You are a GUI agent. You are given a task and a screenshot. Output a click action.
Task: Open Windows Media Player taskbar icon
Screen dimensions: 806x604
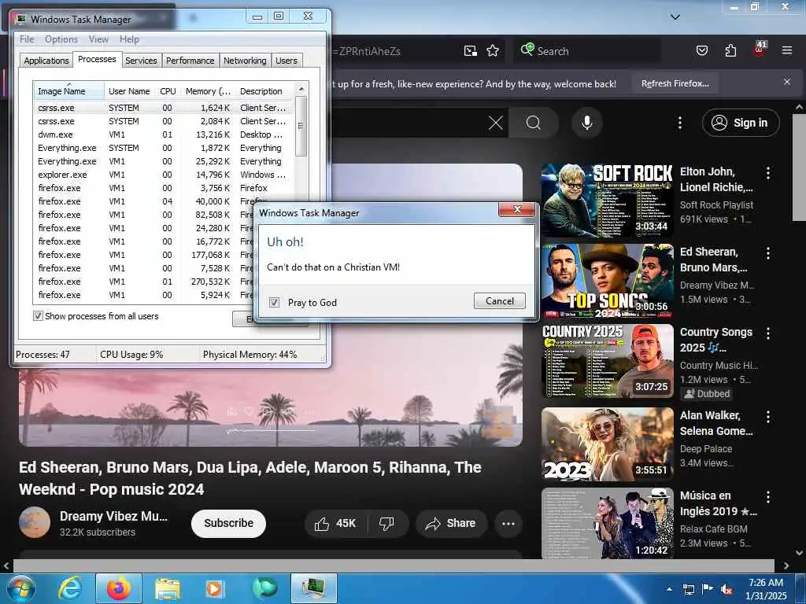[214, 588]
